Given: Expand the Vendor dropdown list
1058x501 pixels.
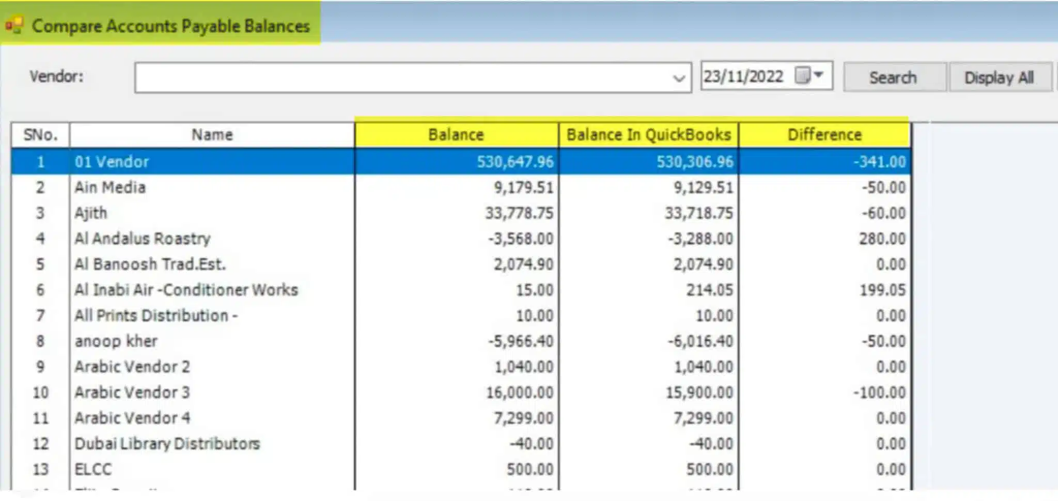Looking at the screenshot, I should [678, 78].
